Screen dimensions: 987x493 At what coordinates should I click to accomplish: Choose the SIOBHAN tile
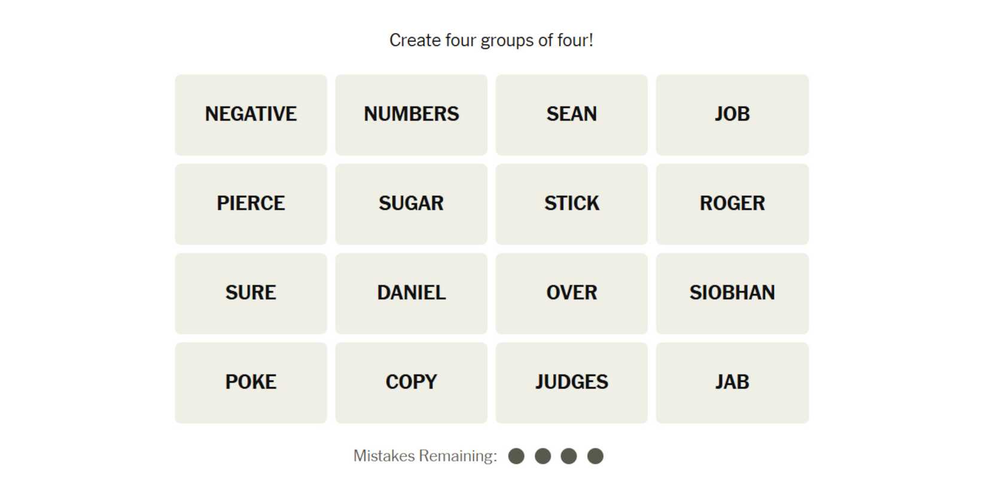pos(732,293)
